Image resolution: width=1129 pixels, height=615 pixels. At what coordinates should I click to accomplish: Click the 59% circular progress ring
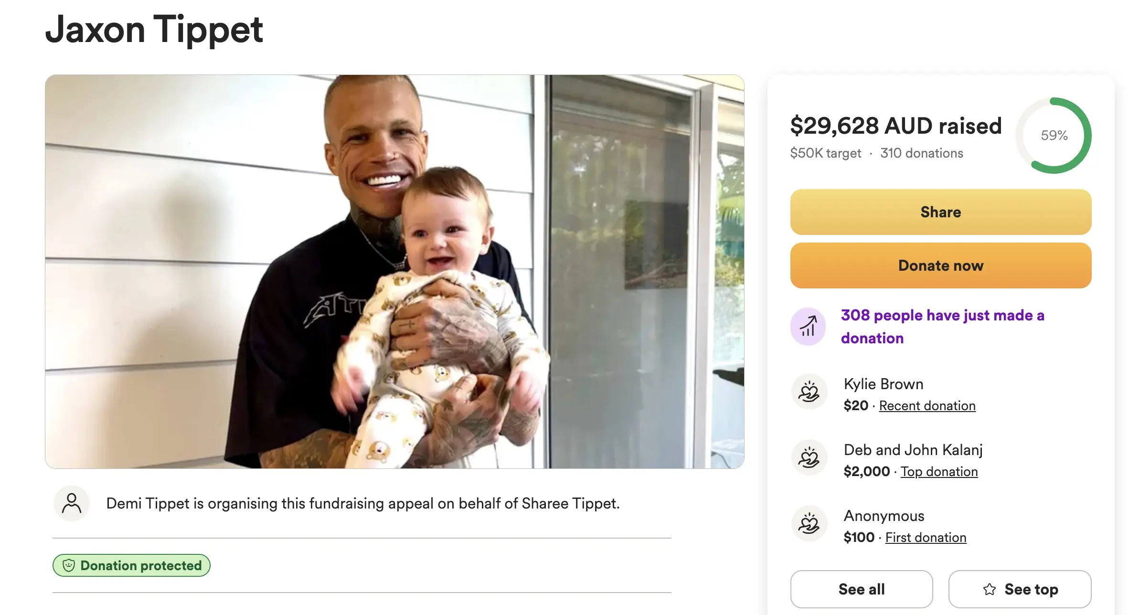(1054, 136)
